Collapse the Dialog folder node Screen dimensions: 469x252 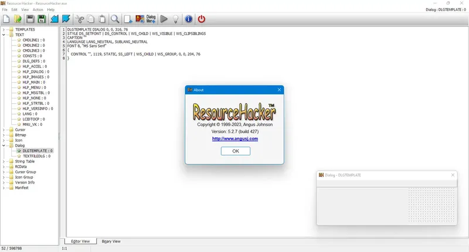(x=4, y=145)
